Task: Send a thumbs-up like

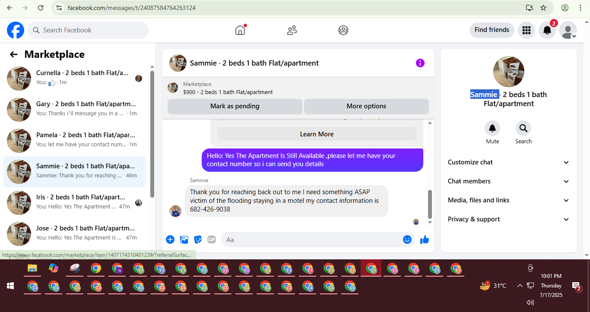Action: click(425, 240)
